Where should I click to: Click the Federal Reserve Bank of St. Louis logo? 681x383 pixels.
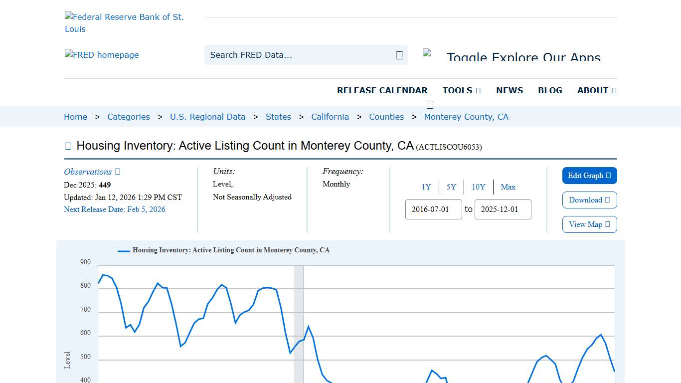[x=124, y=22]
